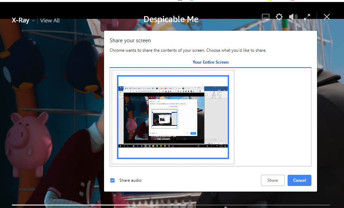Open the player settings gear
Viewport: 344px width, 208px height.
pos(279,17)
